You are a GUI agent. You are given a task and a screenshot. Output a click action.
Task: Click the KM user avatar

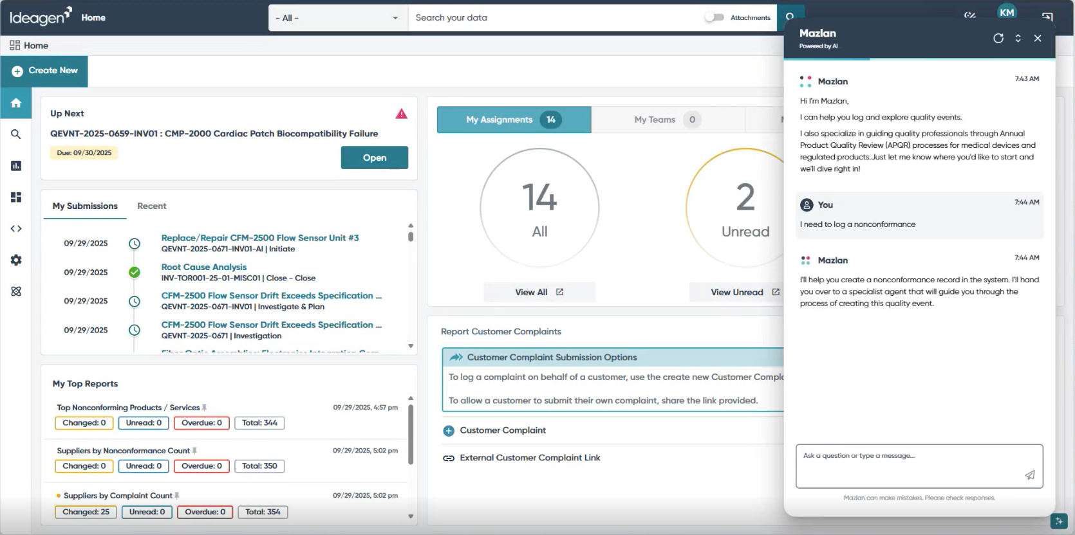point(1007,12)
